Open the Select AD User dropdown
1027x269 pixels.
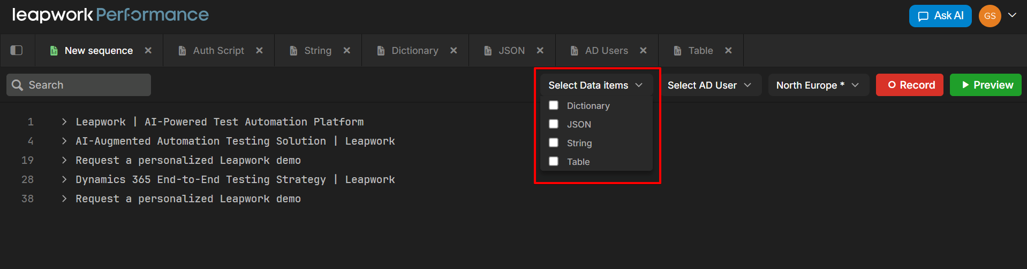[709, 85]
